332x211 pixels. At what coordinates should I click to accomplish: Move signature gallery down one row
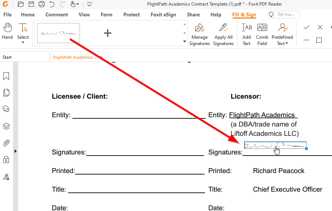[185, 33]
